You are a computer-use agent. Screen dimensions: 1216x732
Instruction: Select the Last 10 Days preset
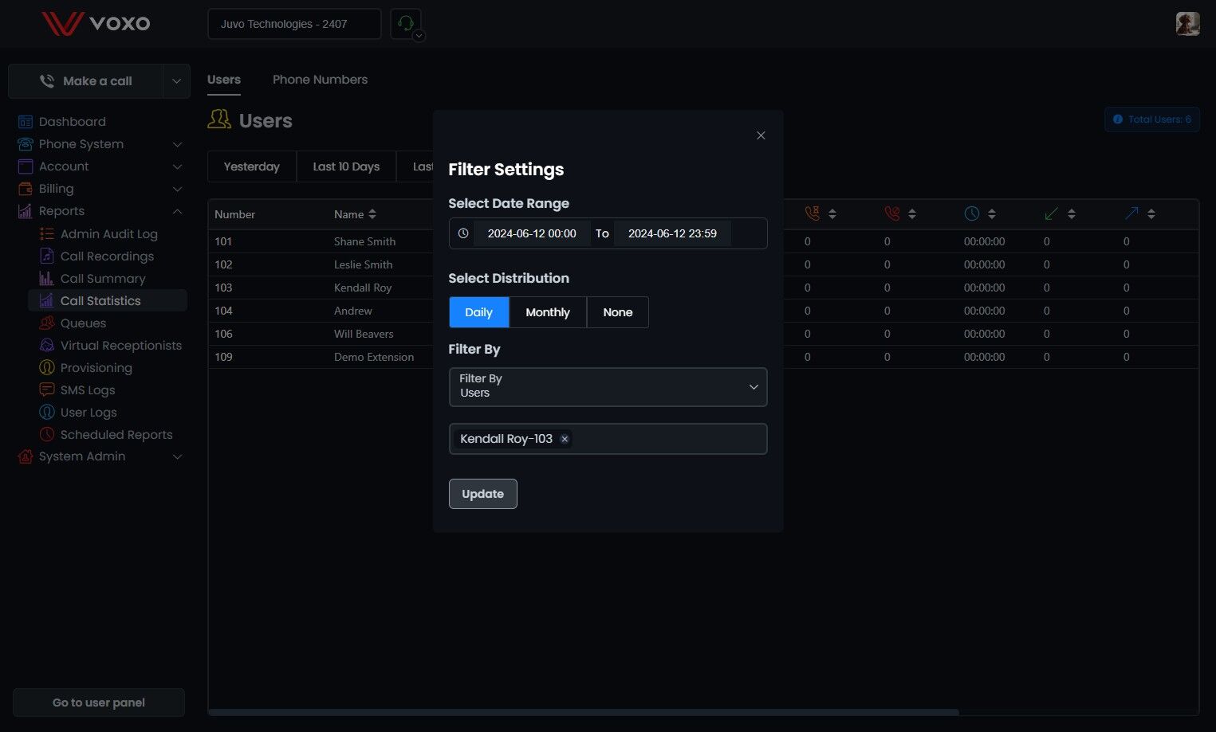pyautogui.click(x=346, y=166)
